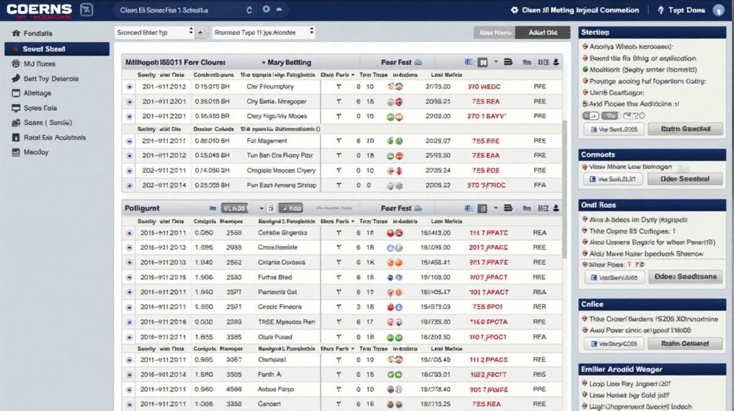This screenshot has width=734, height=411.
Task: Reload using the refresh icon in address bar
Action: [249, 10]
